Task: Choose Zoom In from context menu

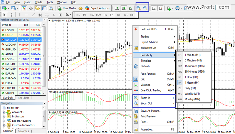Action: pyautogui.click(x=155, y=98)
